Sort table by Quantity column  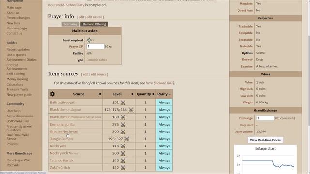coord(153,94)
